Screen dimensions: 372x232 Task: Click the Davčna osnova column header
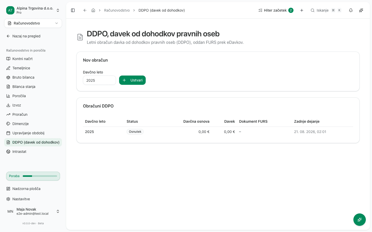click(196, 121)
